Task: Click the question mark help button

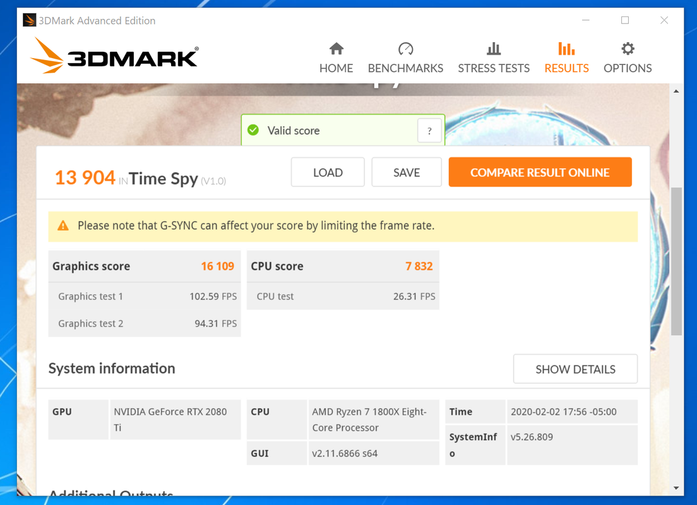Action: click(x=429, y=131)
